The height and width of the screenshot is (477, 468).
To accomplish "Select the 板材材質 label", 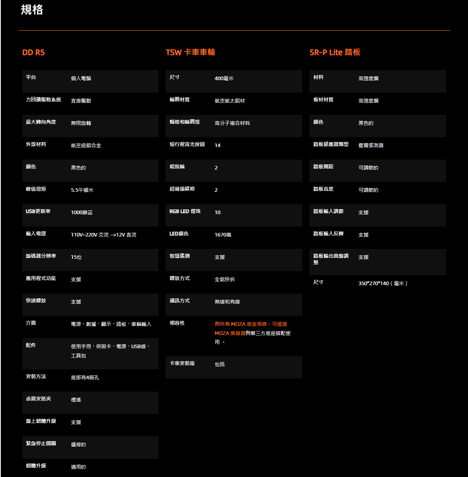I will coord(323,99).
